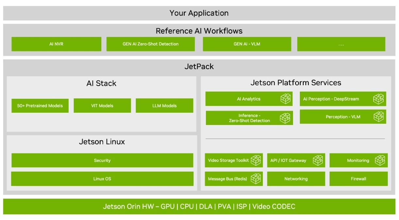Click the API / IOT Gateway cube icon
Screen dimensions: 399x220
tap(318, 160)
